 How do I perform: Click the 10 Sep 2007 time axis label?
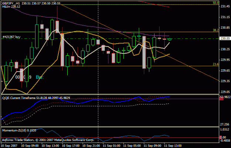click(9, 146)
